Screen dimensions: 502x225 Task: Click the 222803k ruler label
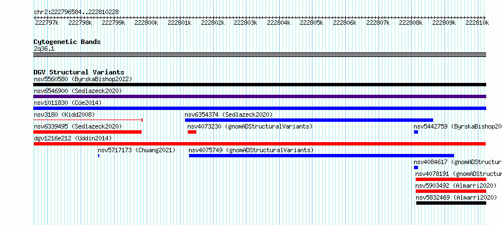[245, 23]
